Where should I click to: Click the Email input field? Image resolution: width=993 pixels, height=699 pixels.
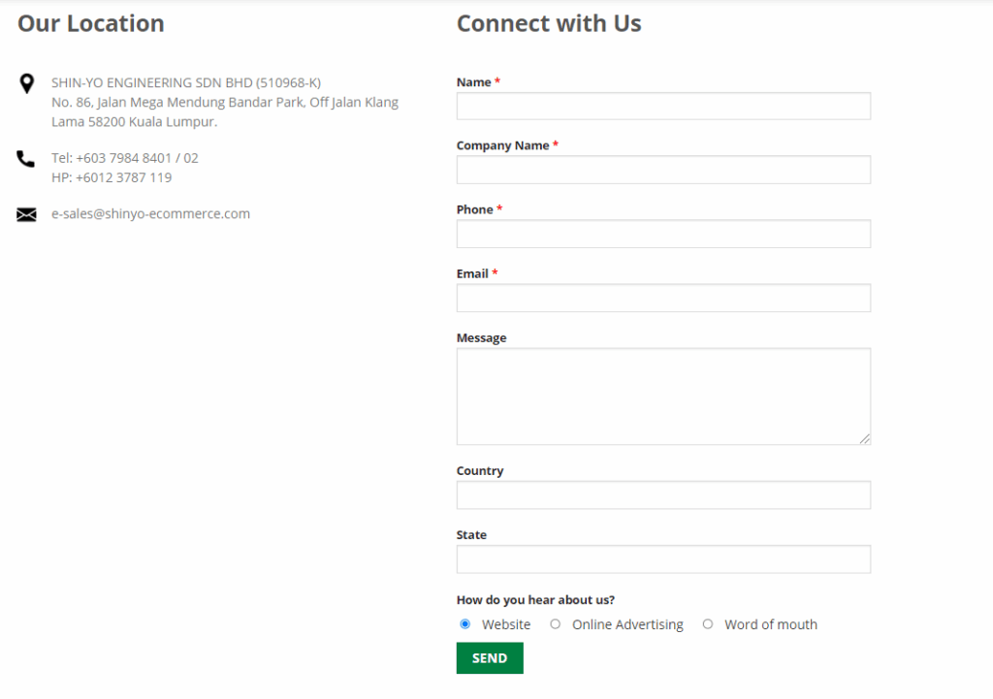pos(662,298)
